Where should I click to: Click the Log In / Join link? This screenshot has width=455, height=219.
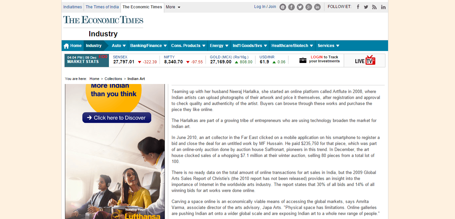(x=265, y=7)
